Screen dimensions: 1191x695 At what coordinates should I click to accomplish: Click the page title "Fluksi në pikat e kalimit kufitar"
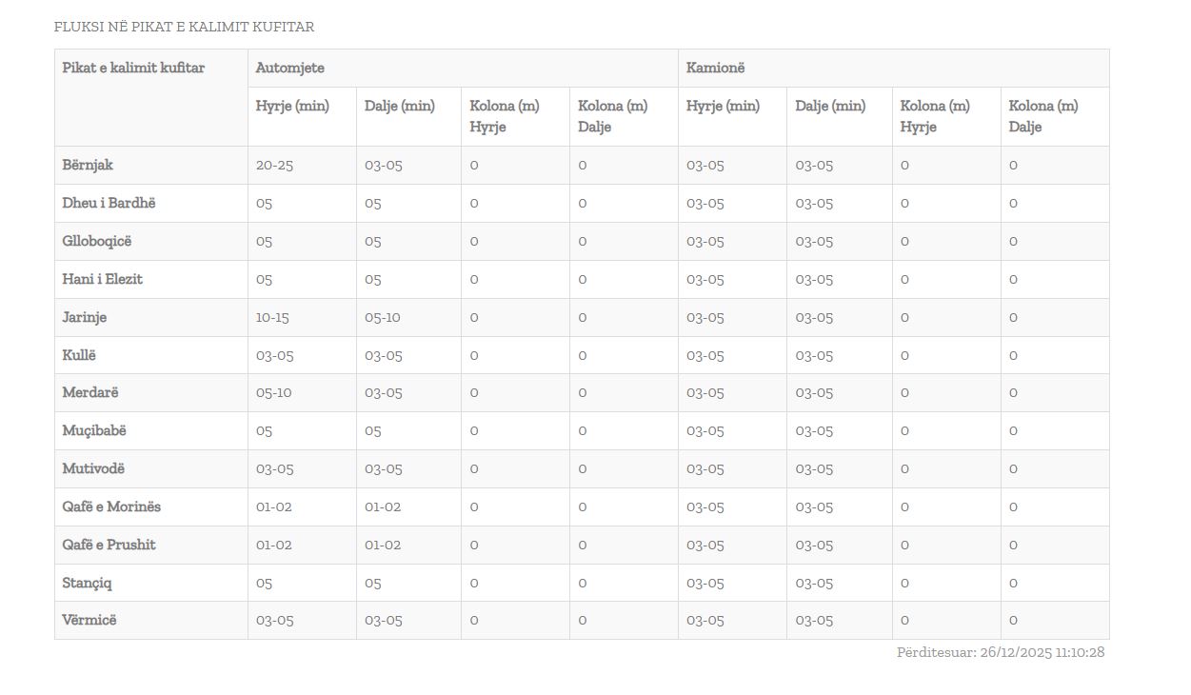tap(184, 28)
